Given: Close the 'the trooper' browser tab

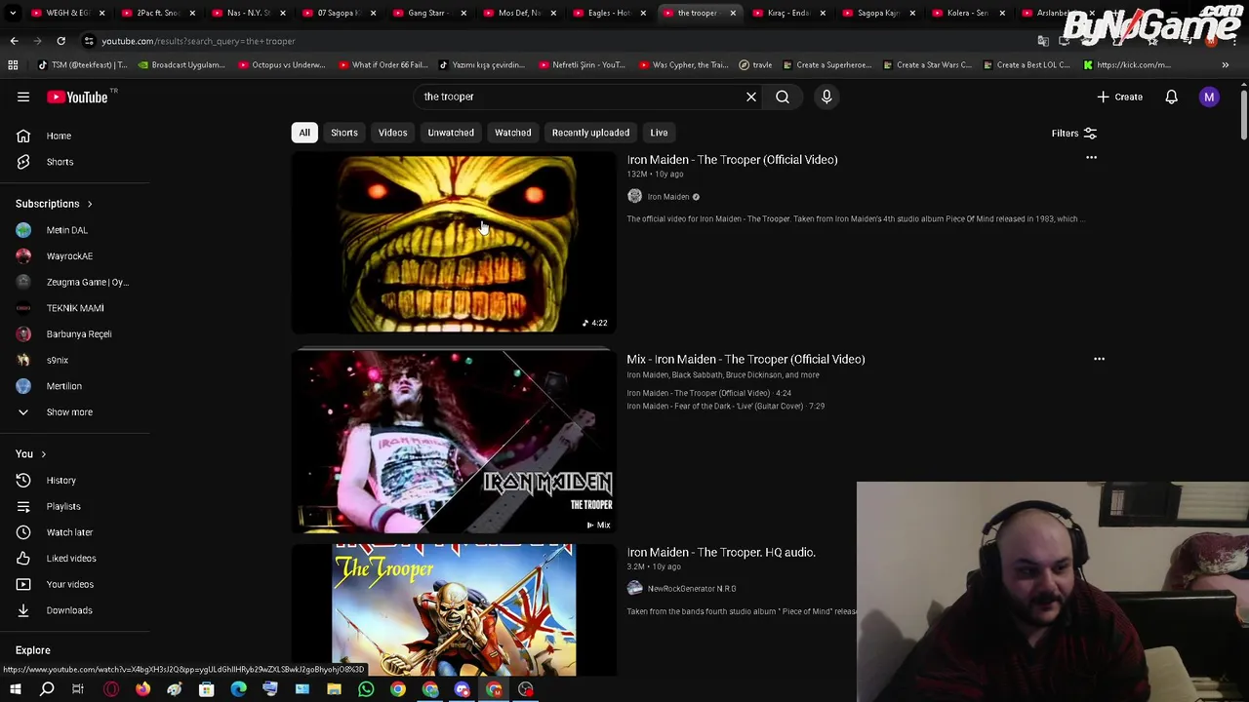Looking at the screenshot, I should 733,13.
